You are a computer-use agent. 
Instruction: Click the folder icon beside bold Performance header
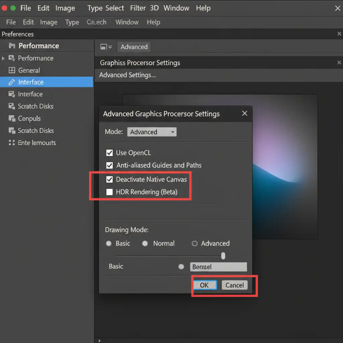[x=12, y=46]
